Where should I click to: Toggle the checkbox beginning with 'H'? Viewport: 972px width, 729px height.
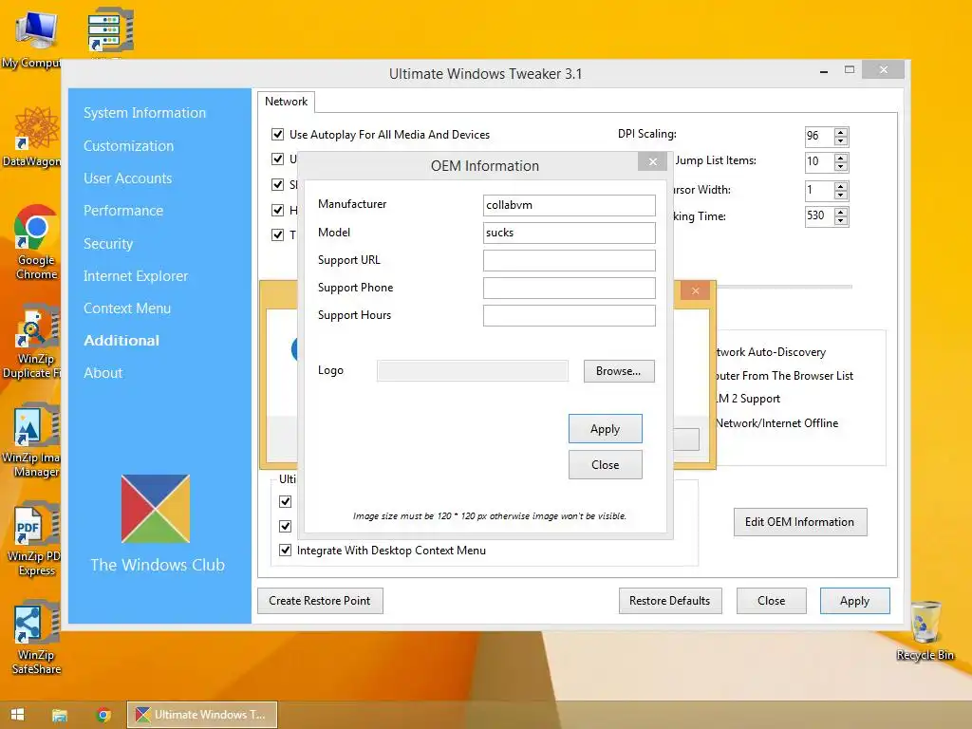click(278, 210)
